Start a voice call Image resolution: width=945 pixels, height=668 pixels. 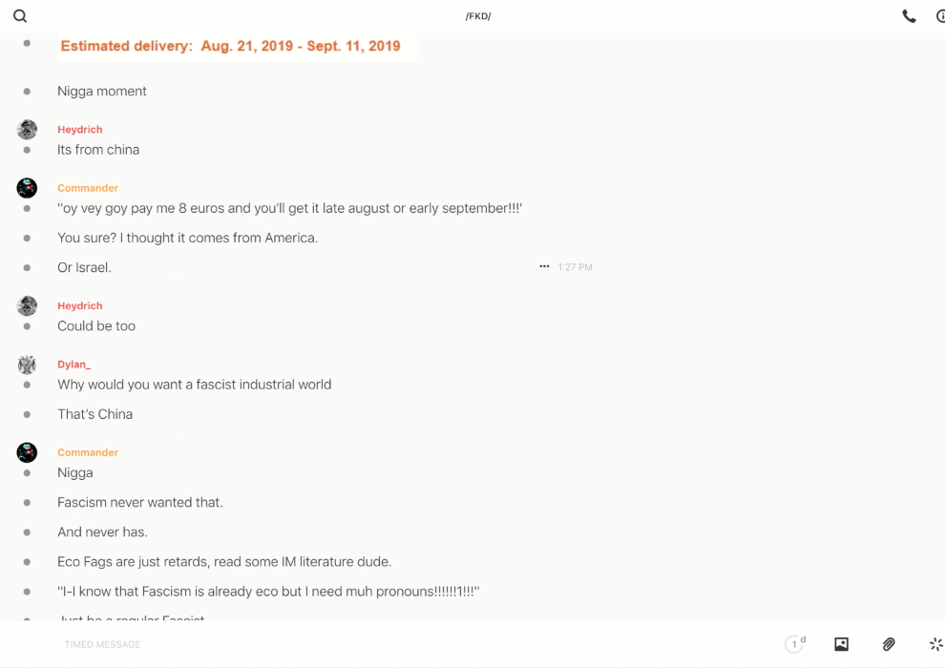(x=909, y=16)
